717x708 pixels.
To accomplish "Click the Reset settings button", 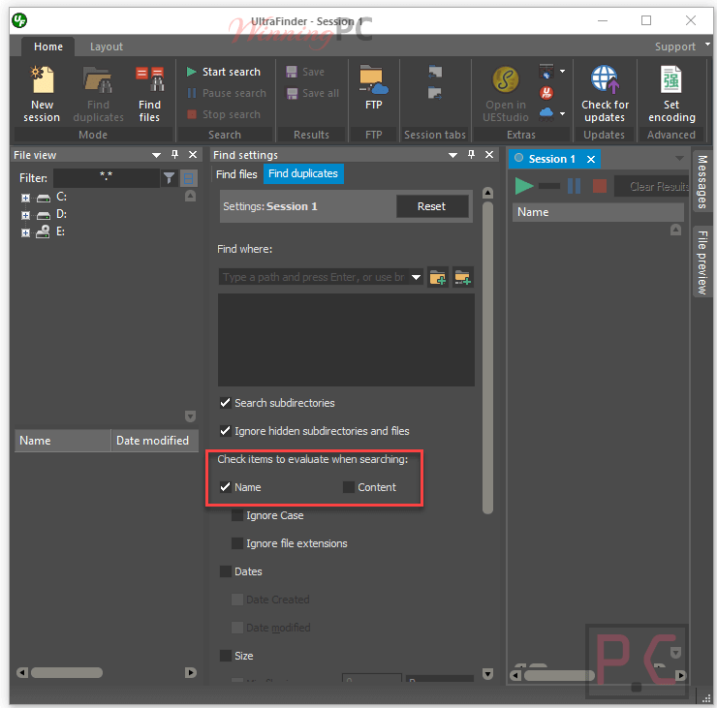I will tap(431, 206).
